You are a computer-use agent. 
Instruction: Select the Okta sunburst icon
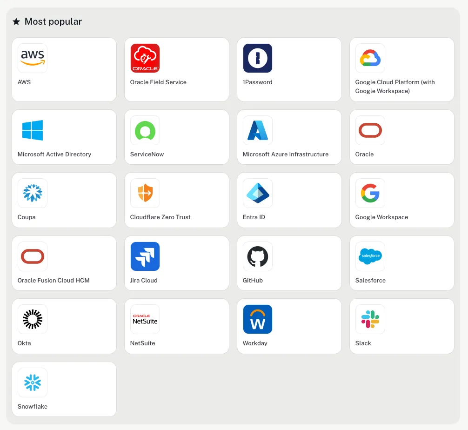pyautogui.click(x=33, y=319)
